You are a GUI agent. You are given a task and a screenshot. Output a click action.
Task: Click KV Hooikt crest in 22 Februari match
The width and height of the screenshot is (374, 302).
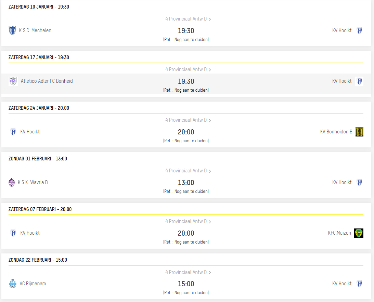[x=359, y=284]
